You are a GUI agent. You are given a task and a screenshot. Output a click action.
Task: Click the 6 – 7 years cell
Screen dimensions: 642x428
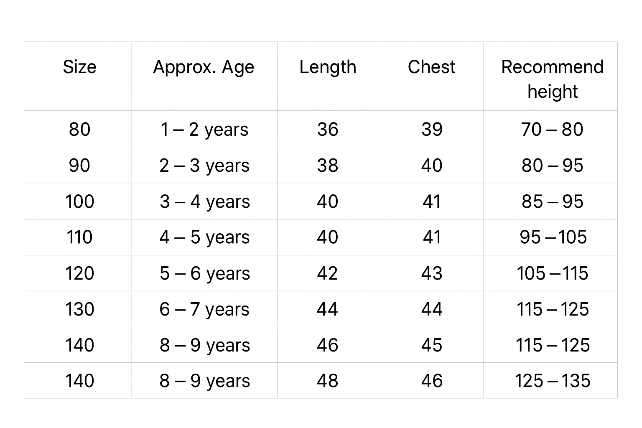click(x=204, y=309)
